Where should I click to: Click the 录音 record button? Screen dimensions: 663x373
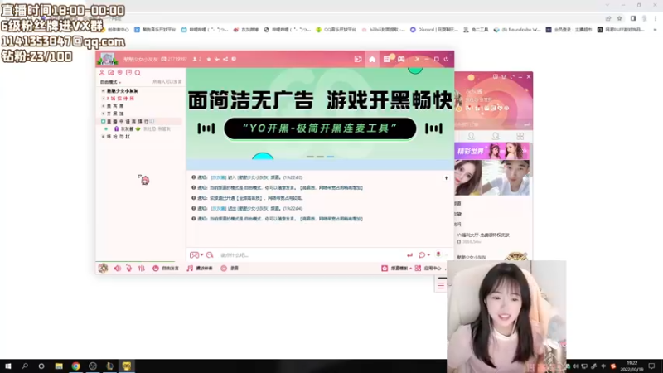pos(230,268)
